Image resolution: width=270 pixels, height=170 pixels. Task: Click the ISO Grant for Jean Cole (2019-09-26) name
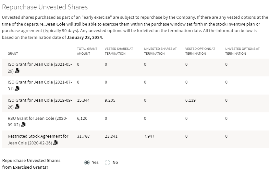pyautogui.click(x=40, y=104)
